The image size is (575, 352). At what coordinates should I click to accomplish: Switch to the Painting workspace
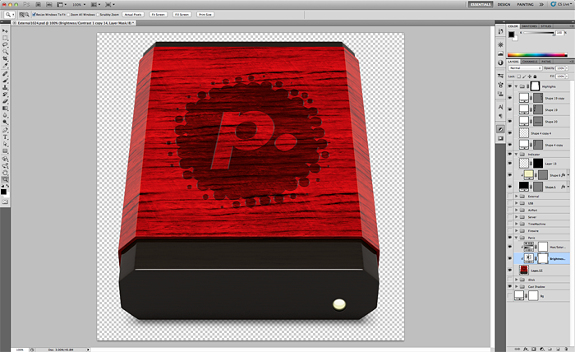pyautogui.click(x=525, y=4)
